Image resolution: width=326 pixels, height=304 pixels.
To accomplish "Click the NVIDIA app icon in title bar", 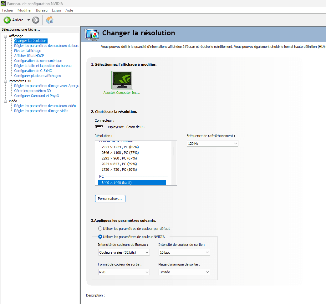I will pos(3,3).
